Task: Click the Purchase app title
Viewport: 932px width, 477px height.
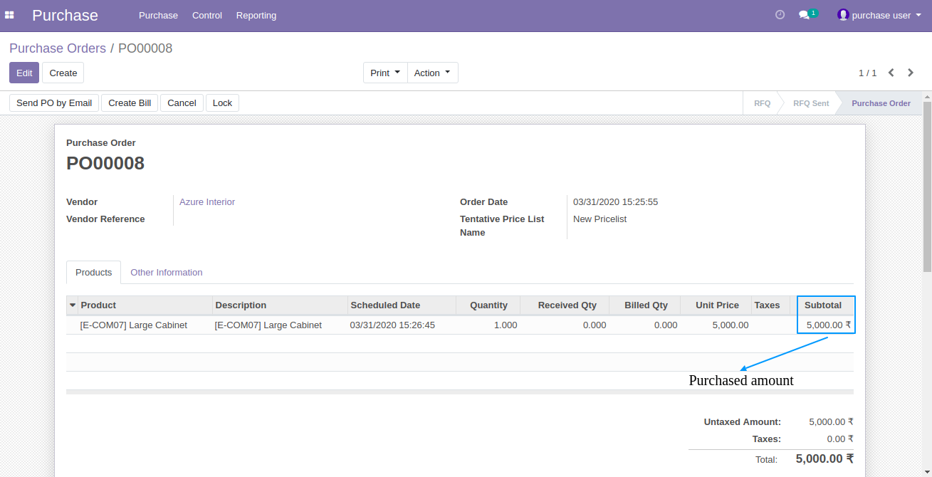Action: pyautogui.click(x=65, y=15)
